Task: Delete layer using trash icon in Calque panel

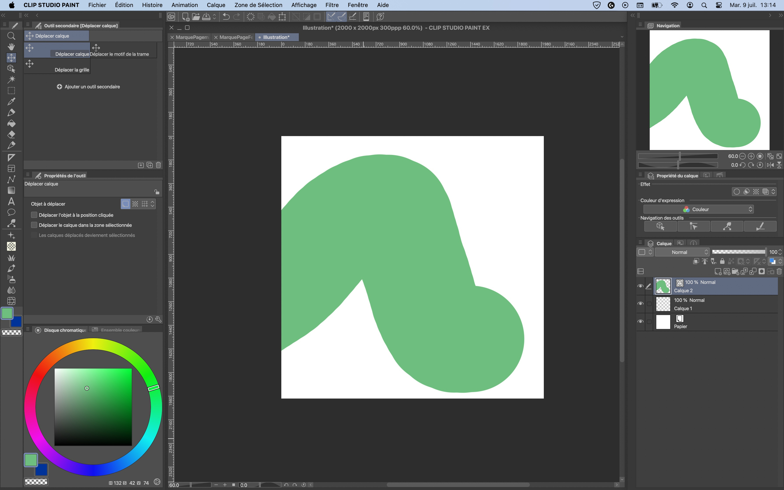Action: [x=779, y=271]
